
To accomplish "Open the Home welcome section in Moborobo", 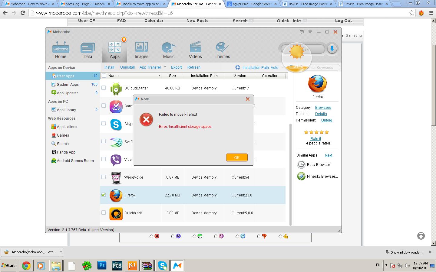I will 61,50.
